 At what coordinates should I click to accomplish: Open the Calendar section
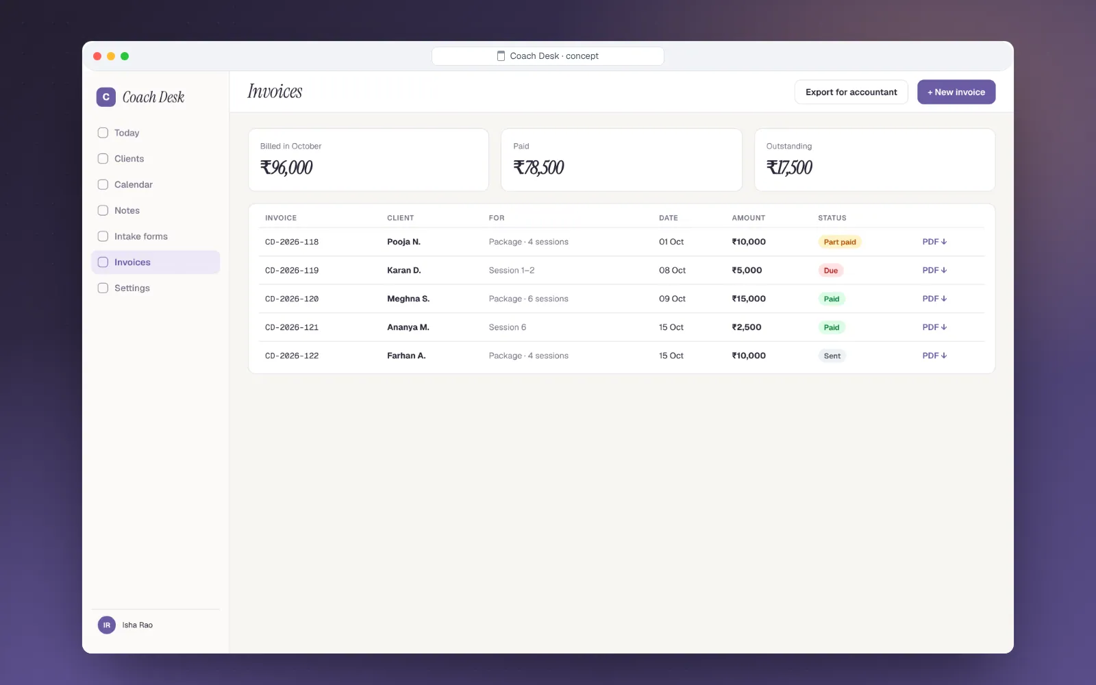155,185
